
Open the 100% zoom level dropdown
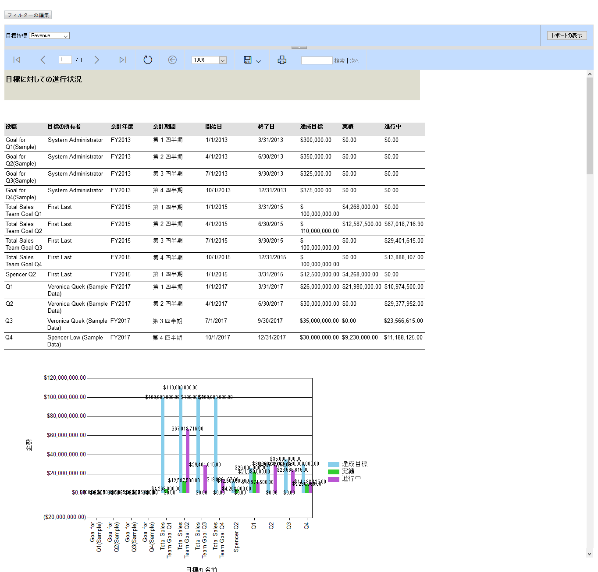pos(223,60)
